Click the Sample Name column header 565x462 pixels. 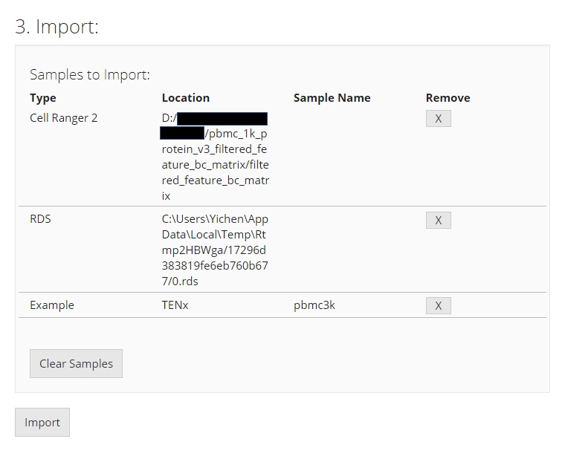click(332, 98)
